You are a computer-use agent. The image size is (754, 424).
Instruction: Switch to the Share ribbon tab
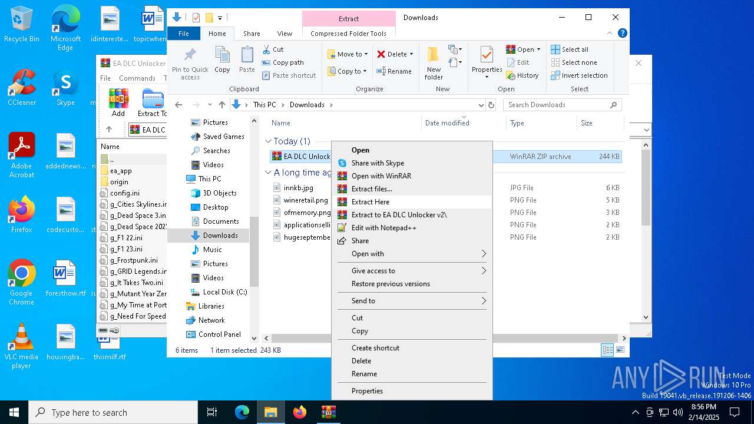252,34
